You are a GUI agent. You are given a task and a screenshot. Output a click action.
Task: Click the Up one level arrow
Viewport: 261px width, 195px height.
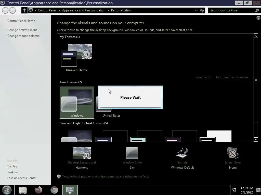[x=24, y=10]
